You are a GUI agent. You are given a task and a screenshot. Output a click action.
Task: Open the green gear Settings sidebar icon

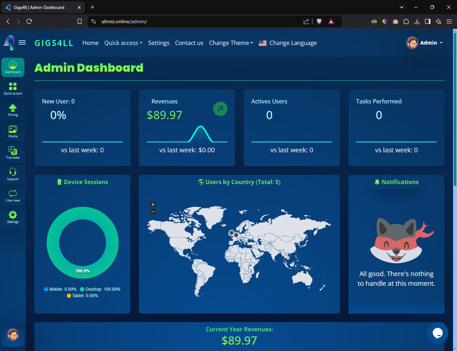pyautogui.click(x=13, y=217)
